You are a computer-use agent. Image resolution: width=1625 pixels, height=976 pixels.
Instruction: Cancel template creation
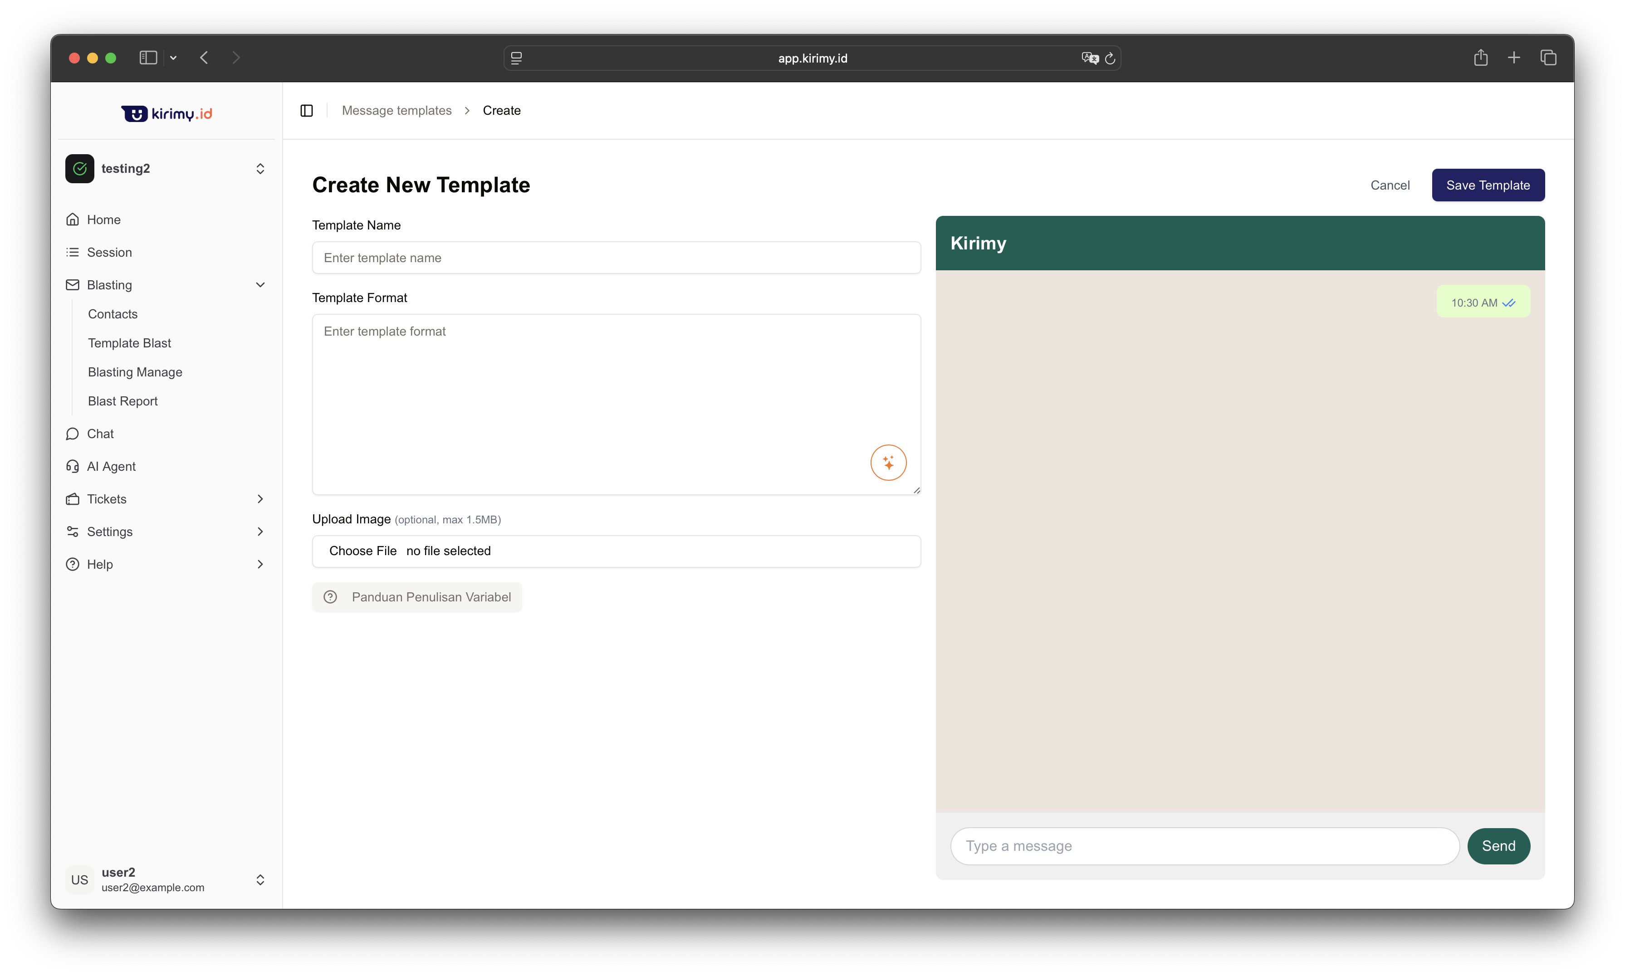click(x=1390, y=185)
